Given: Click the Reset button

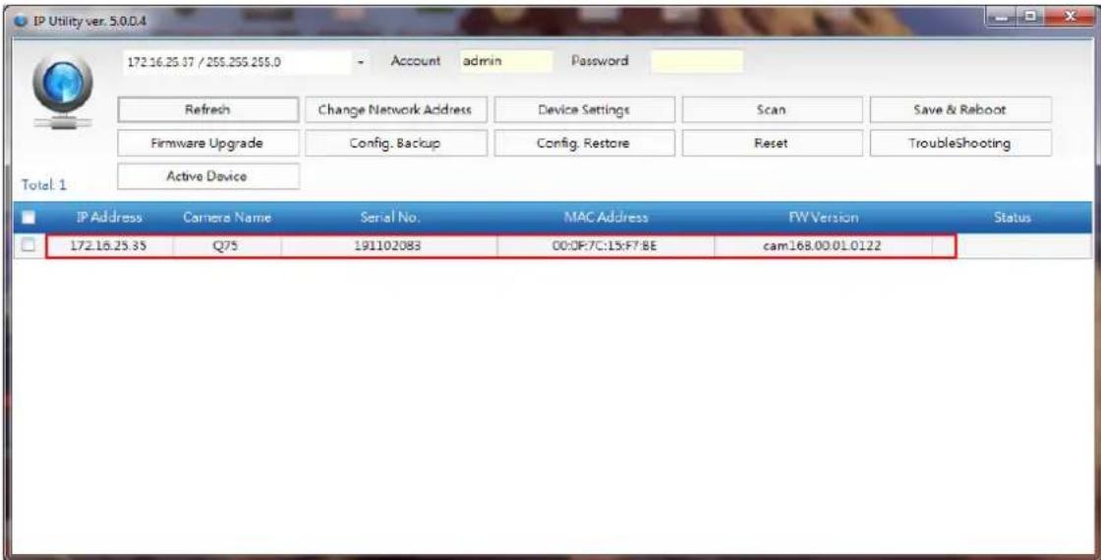Looking at the screenshot, I should (773, 143).
